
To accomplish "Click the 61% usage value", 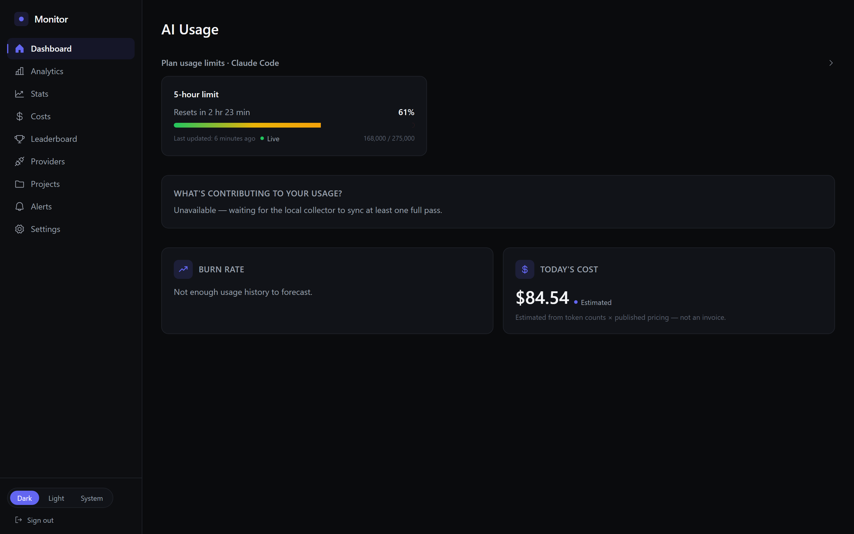I will 406,112.
